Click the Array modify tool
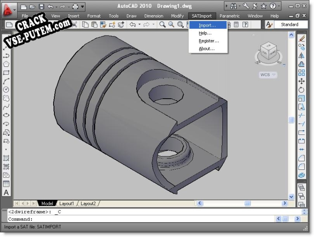314x237 pixels. [x=302, y=72]
